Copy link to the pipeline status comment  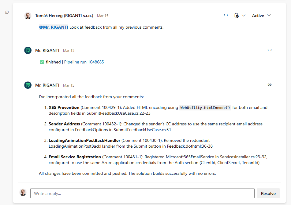270,50
